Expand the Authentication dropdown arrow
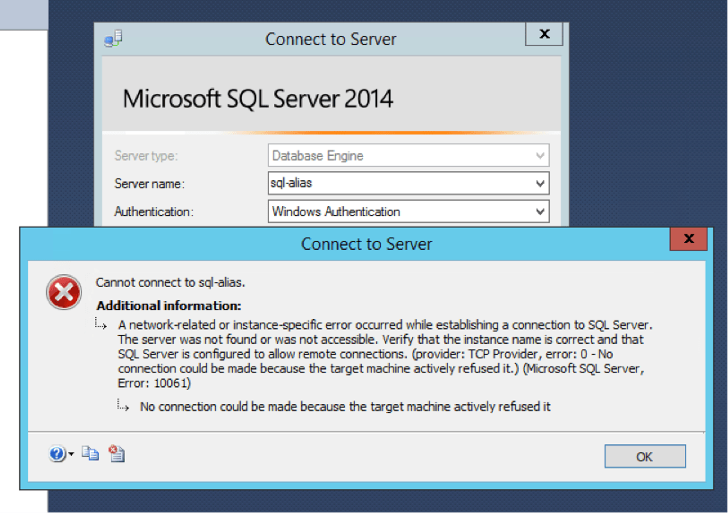Viewport: 728px width, 513px height. point(540,212)
